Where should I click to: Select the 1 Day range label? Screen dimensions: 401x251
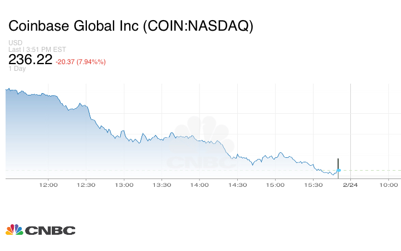tap(17, 69)
